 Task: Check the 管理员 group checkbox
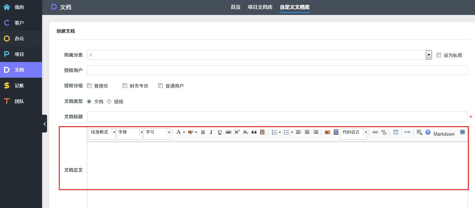click(x=89, y=85)
